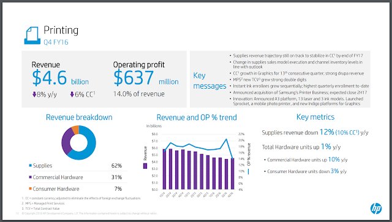The image size is (392, 222).
Task: Click the "In billions" chart note
Action: 154,126
